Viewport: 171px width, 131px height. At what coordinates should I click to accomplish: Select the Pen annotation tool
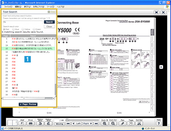123,124
